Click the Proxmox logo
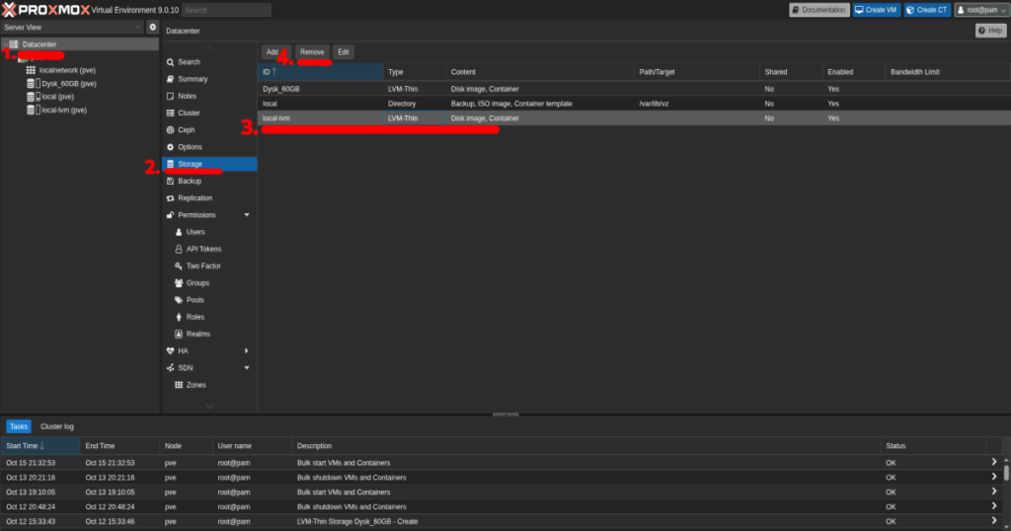The width and height of the screenshot is (1011, 531). tap(45, 10)
